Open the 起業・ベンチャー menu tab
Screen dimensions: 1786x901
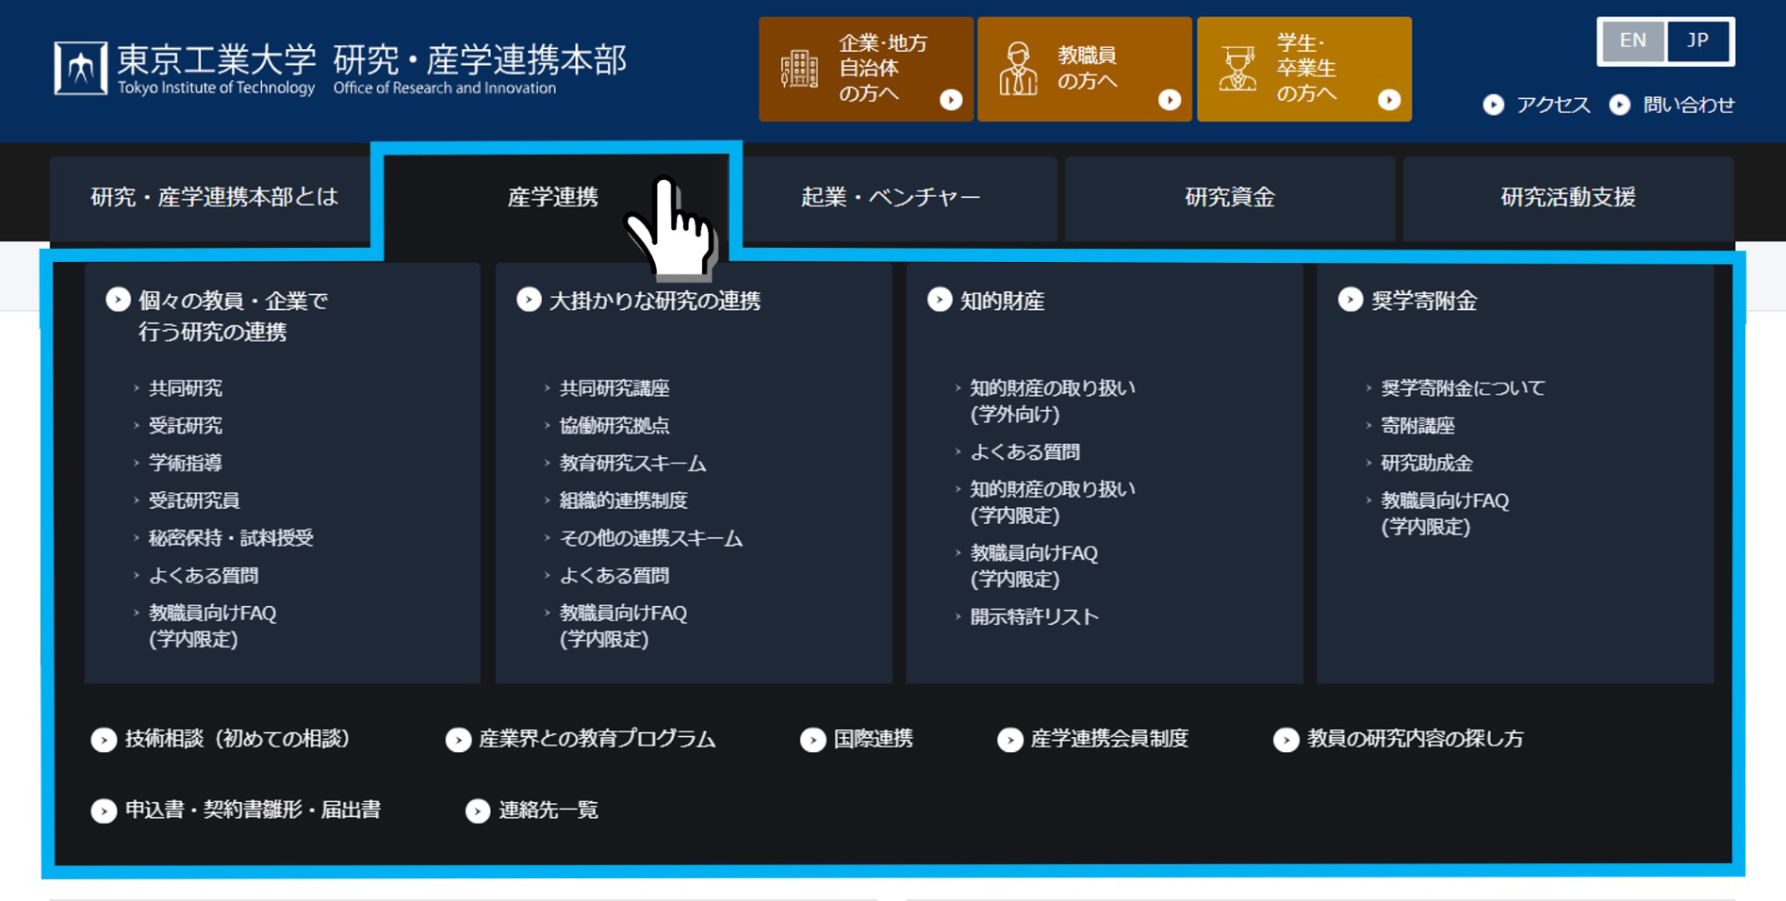tap(891, 197)
